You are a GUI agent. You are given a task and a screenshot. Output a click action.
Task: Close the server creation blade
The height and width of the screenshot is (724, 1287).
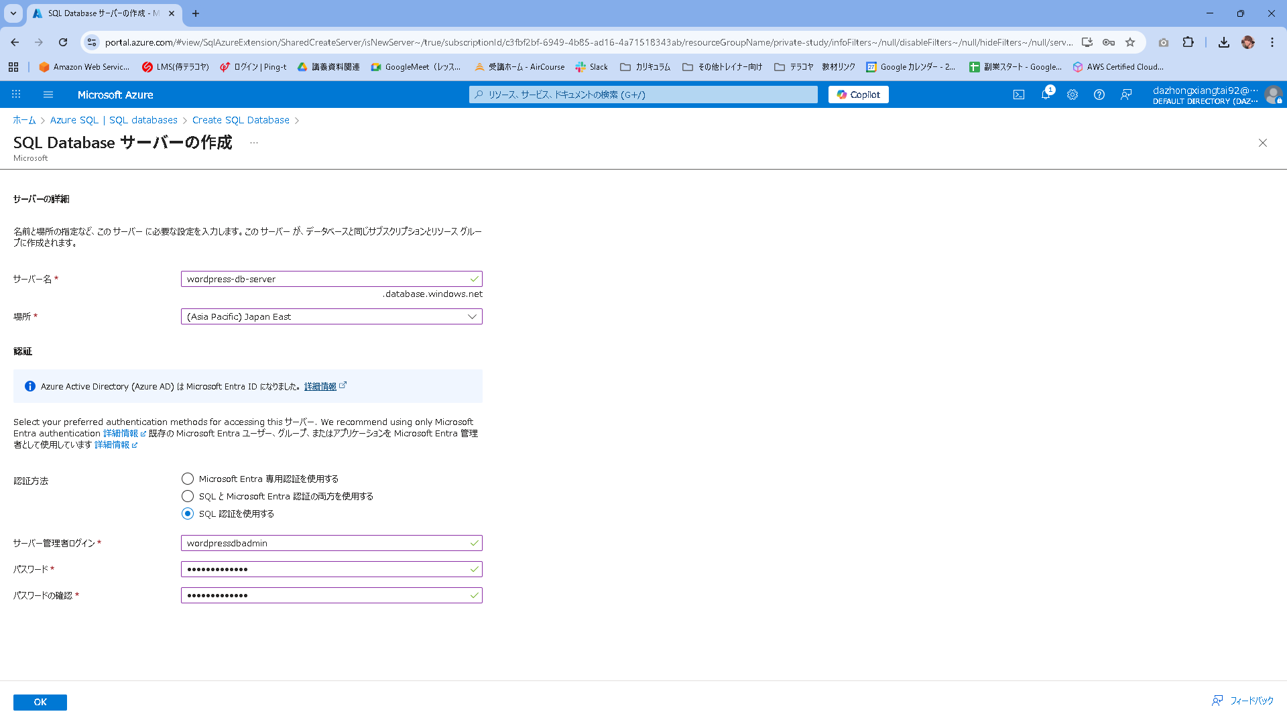click(1262, 143)
